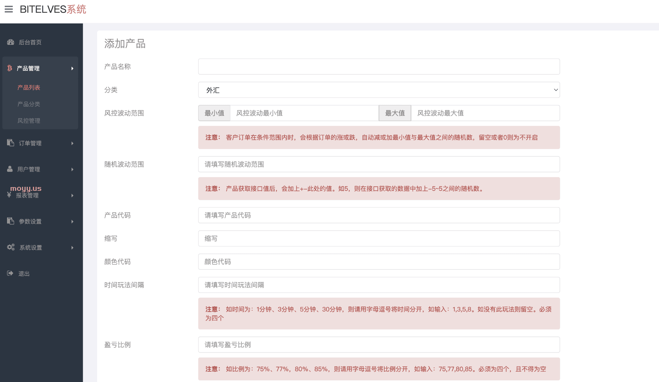Screen dimensions: 659x382
Task: Click the 缩写 input field
Action: coord(379,238)
